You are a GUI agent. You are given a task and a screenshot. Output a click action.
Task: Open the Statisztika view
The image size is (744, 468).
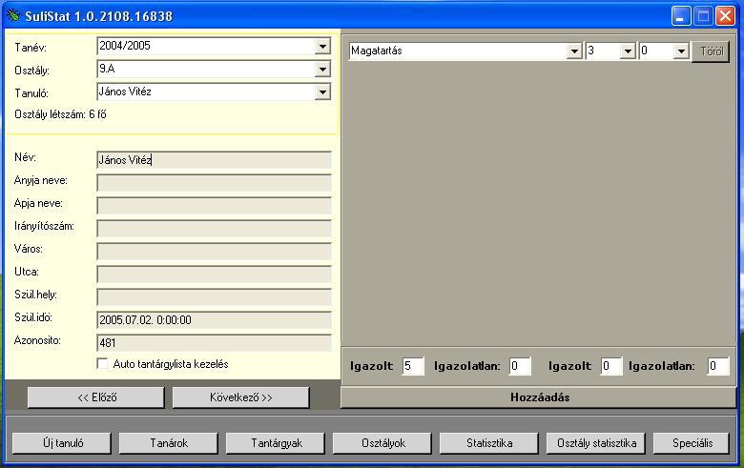[489, 443]
